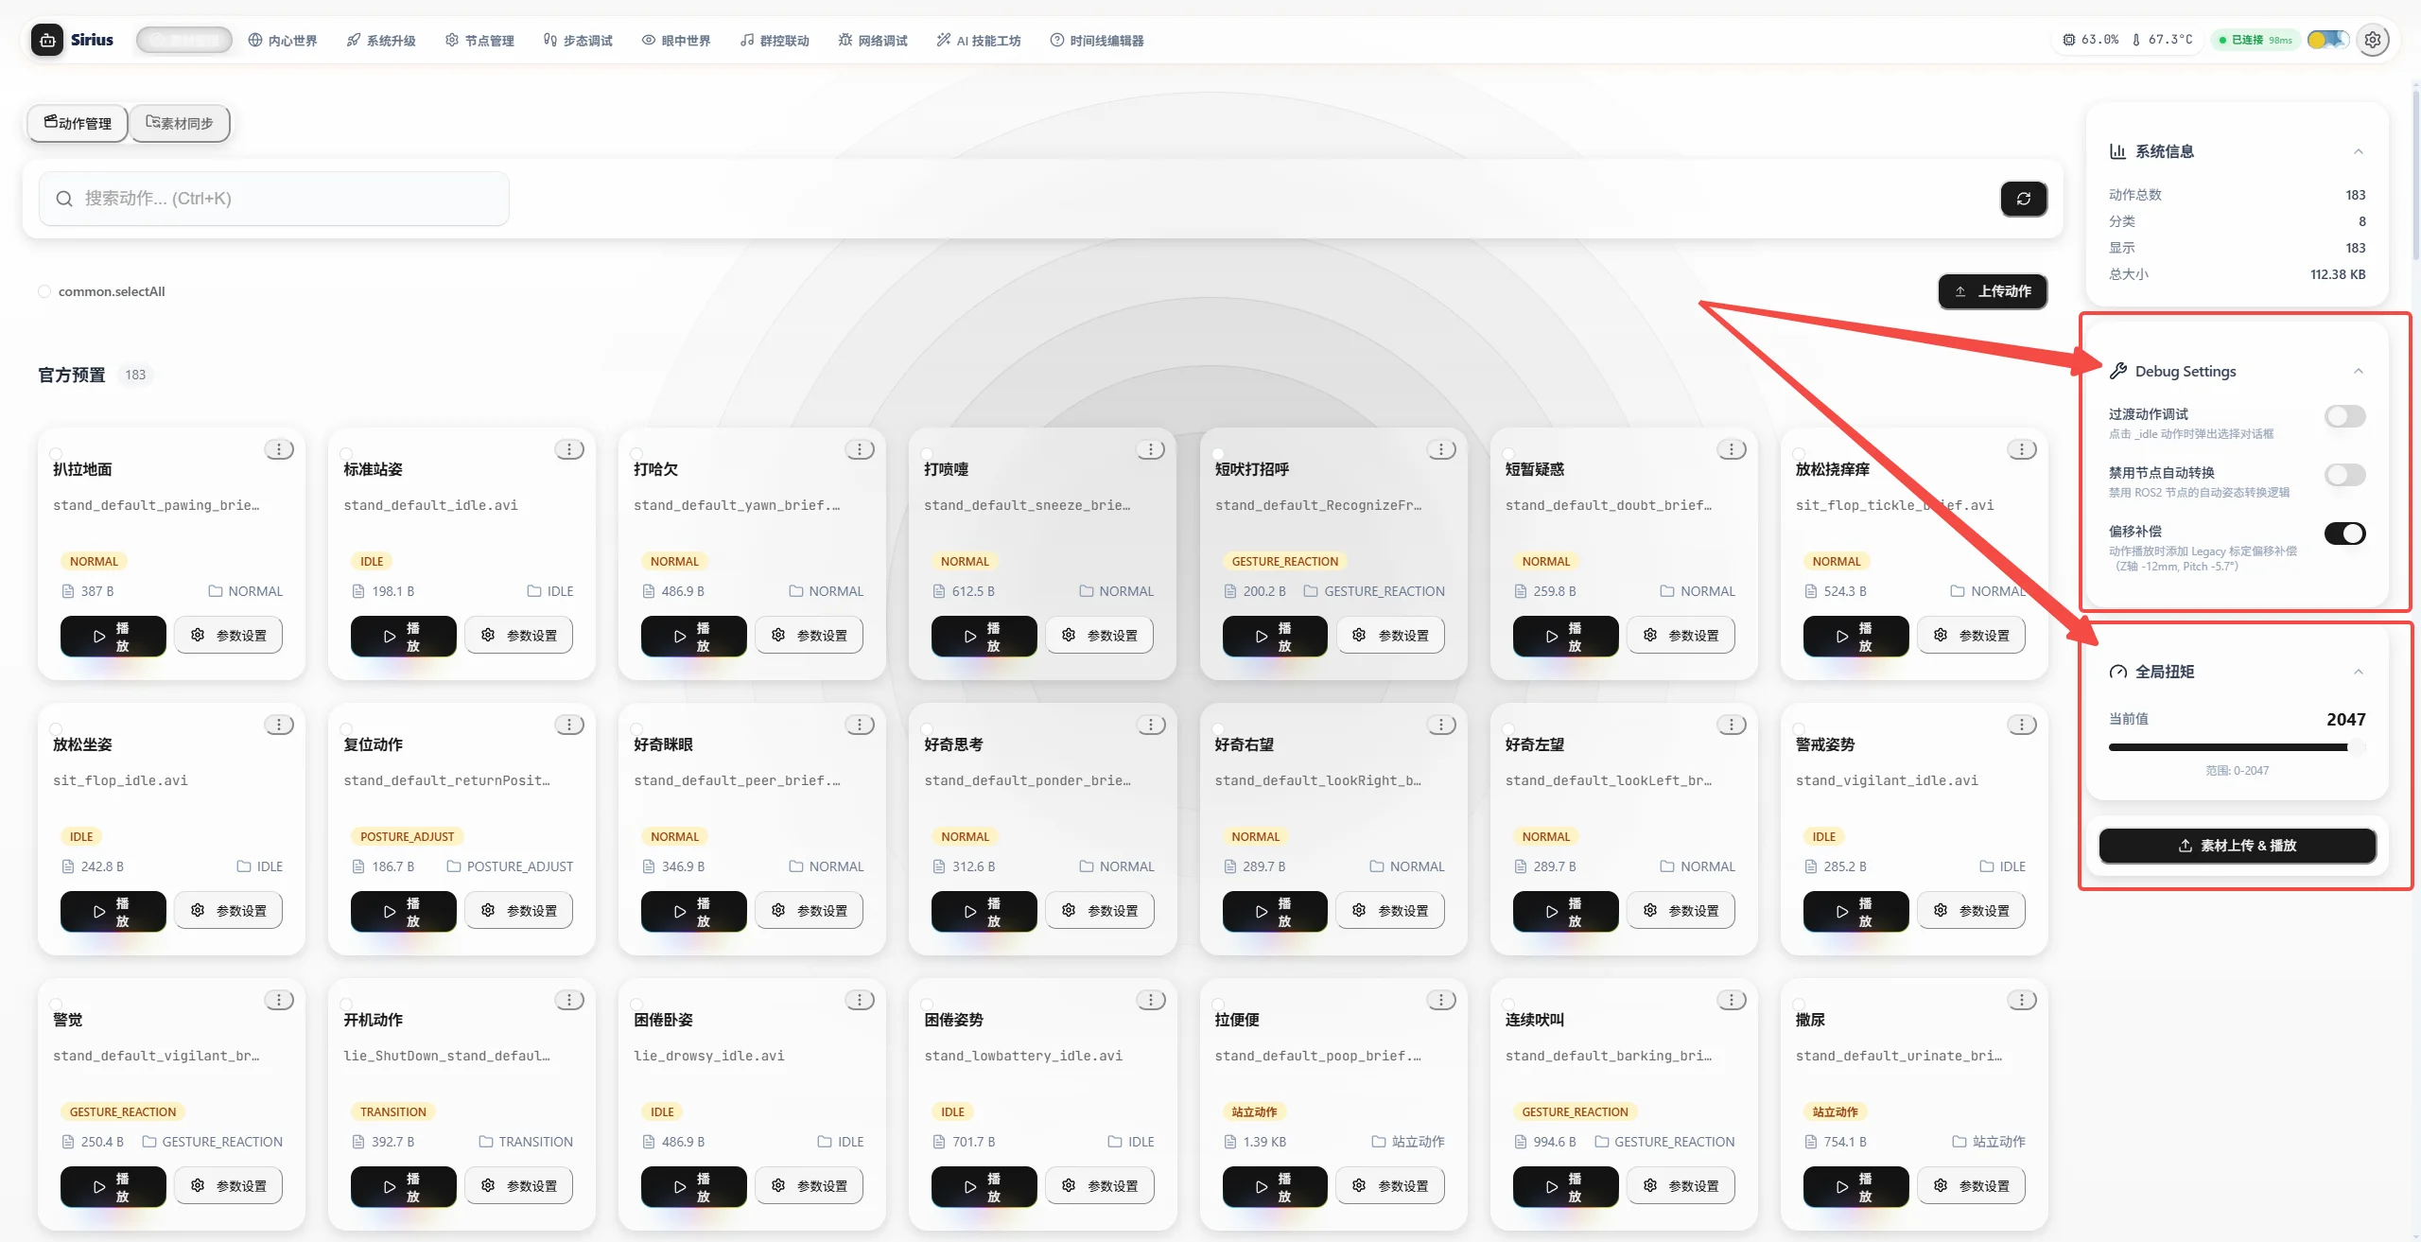Select the 标准站姿 card checkbox

[x=346, y=454]
